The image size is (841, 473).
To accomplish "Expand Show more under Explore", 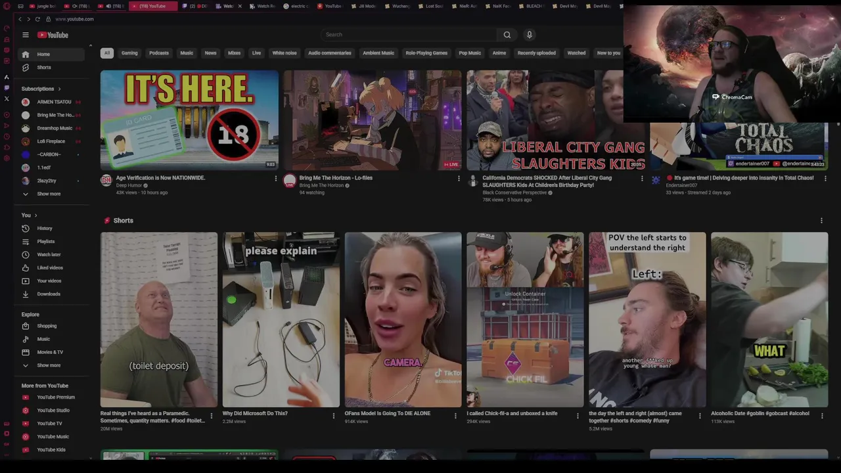I will 51,365.
